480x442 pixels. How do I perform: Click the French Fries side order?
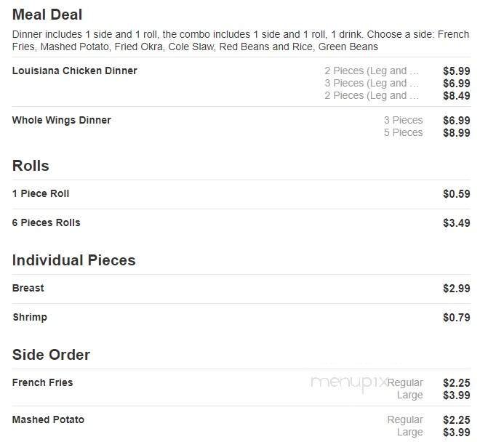tap(42, 382)
